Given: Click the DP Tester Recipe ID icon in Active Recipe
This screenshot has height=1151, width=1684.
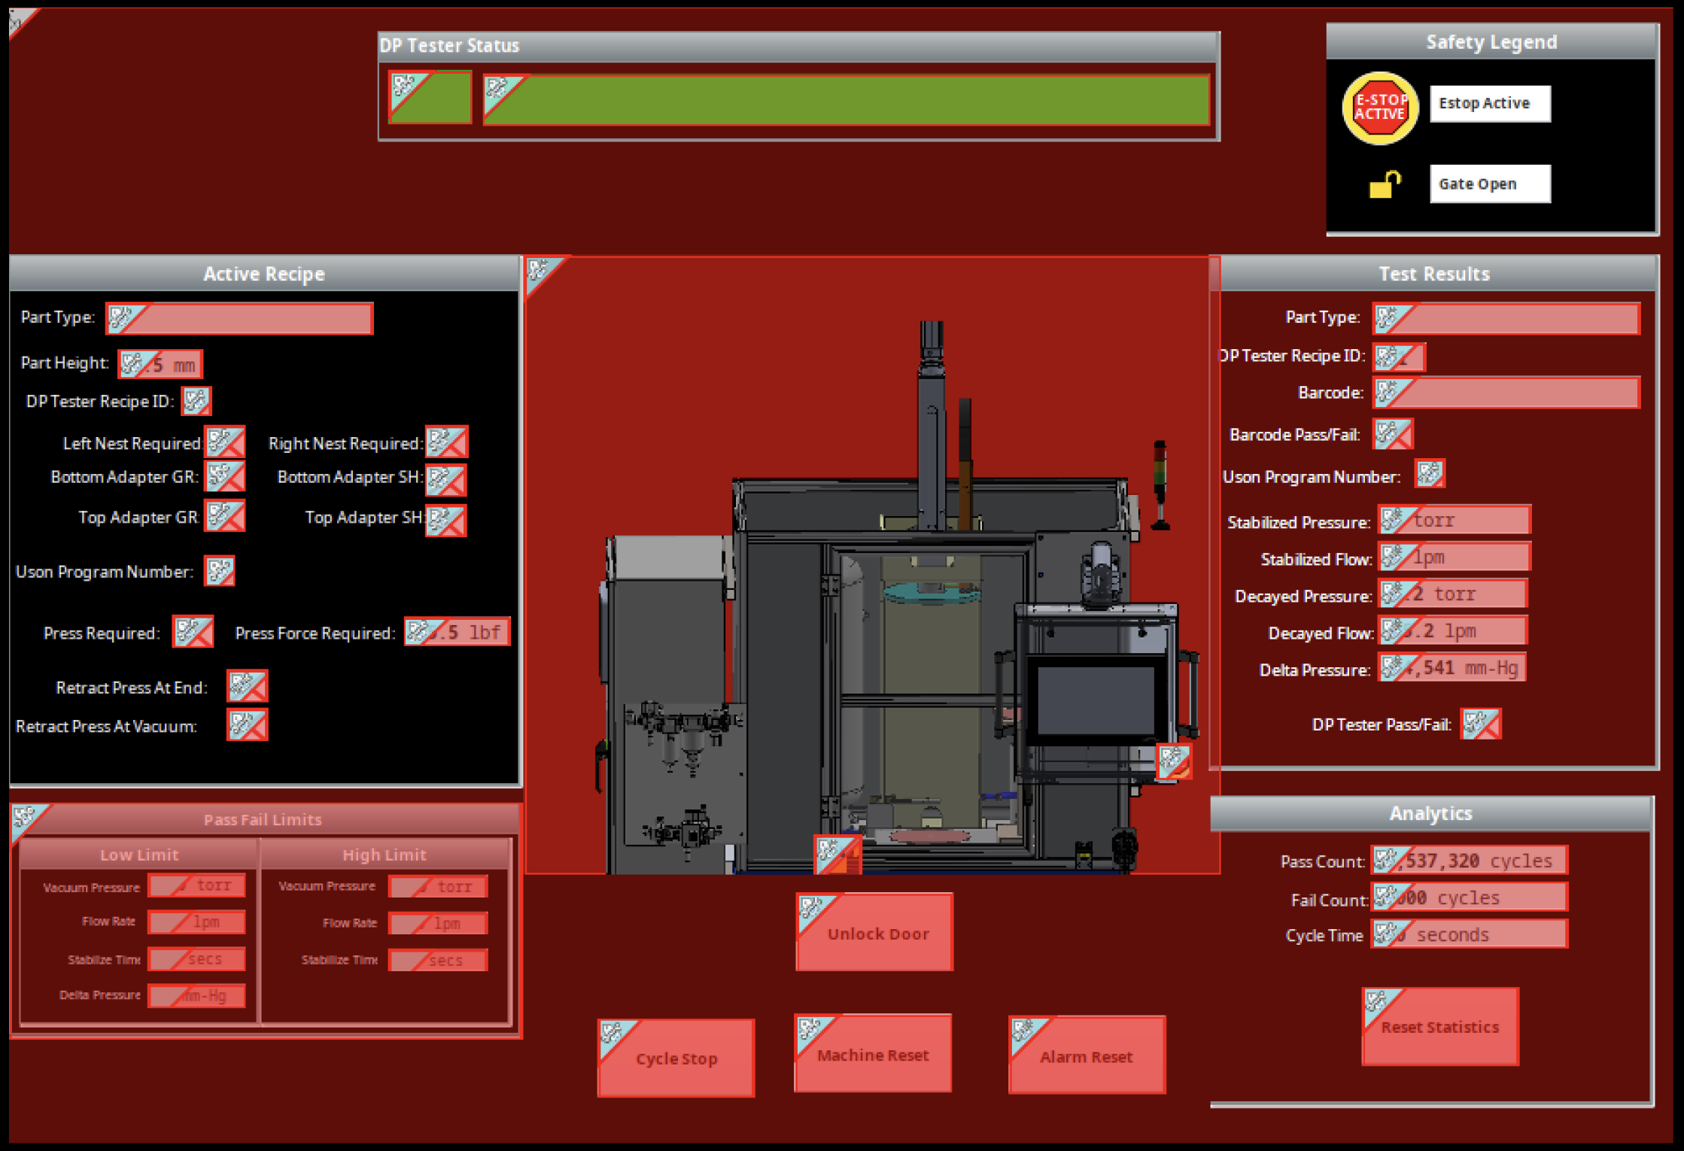Looking at the screenshot, I should [196, 401].
